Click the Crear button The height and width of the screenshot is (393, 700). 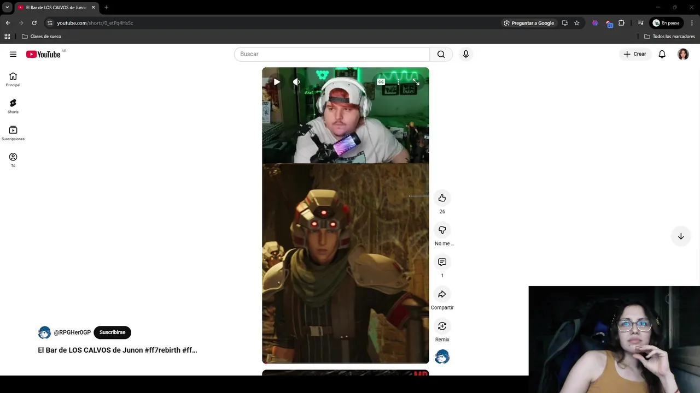coord(635,54)
